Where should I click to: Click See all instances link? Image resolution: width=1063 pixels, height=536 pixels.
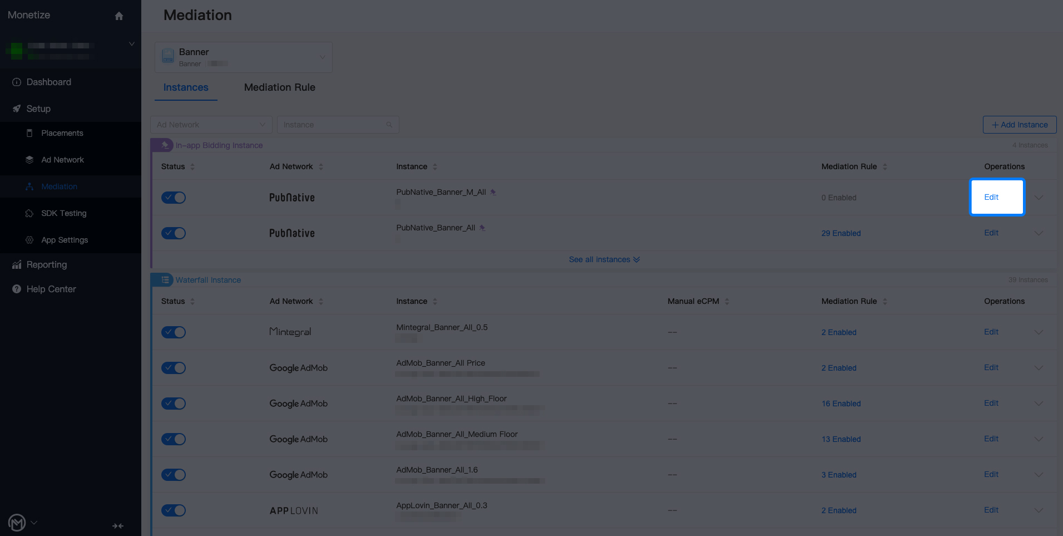tap(604, 259)
